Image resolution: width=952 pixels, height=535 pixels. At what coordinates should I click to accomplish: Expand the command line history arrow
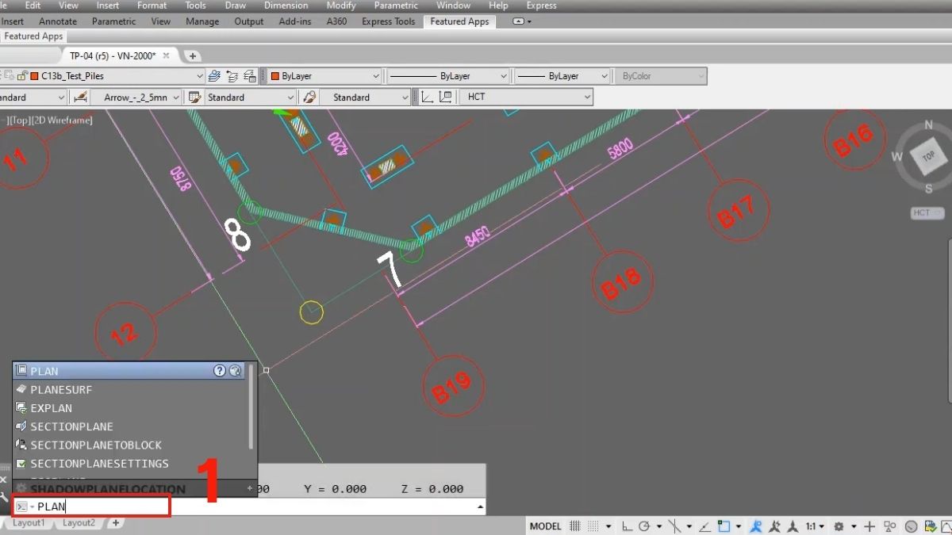pos(479,506)
